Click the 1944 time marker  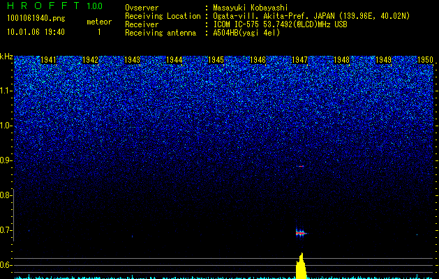point(174,60)
